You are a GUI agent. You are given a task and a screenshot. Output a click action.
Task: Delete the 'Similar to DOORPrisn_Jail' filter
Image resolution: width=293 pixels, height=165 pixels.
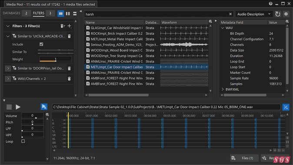[x=69, y=69]
